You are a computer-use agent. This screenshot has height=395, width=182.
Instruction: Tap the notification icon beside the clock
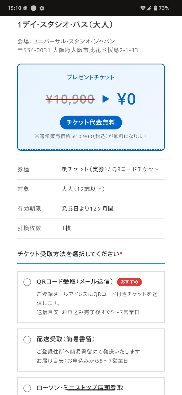click(x=26, y=8)
